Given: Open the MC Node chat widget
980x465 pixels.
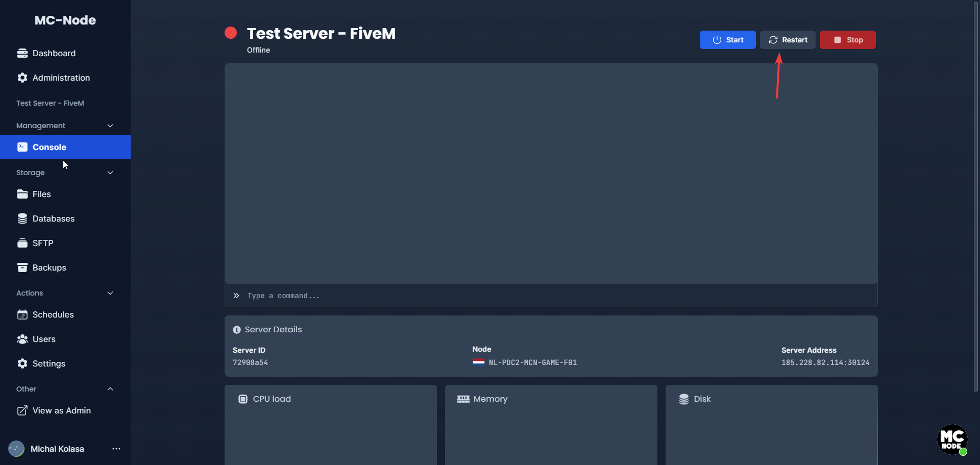Looking at the screenshot, I should click(952, 439).
